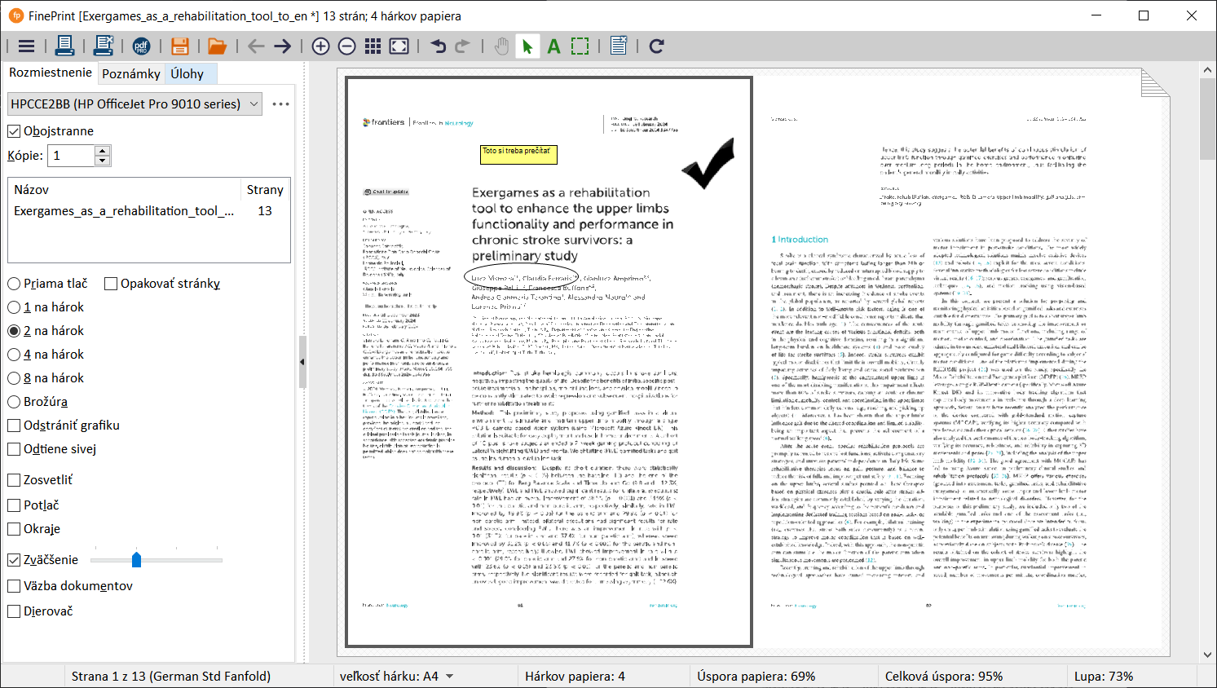Click the Zväčšenie slider handle
Viewport: 1217px width, 688px height.
[x=136, y=560]
